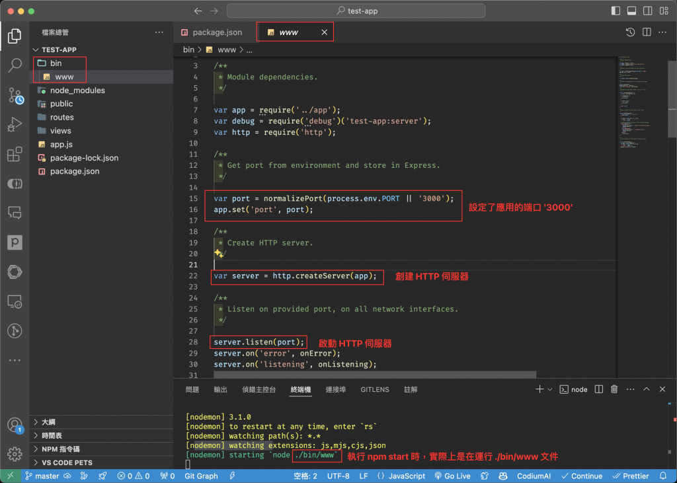Viewport: 677px width, 483px height.
Task: Open the Remote Explorer monitor icon
Action: 15,302
